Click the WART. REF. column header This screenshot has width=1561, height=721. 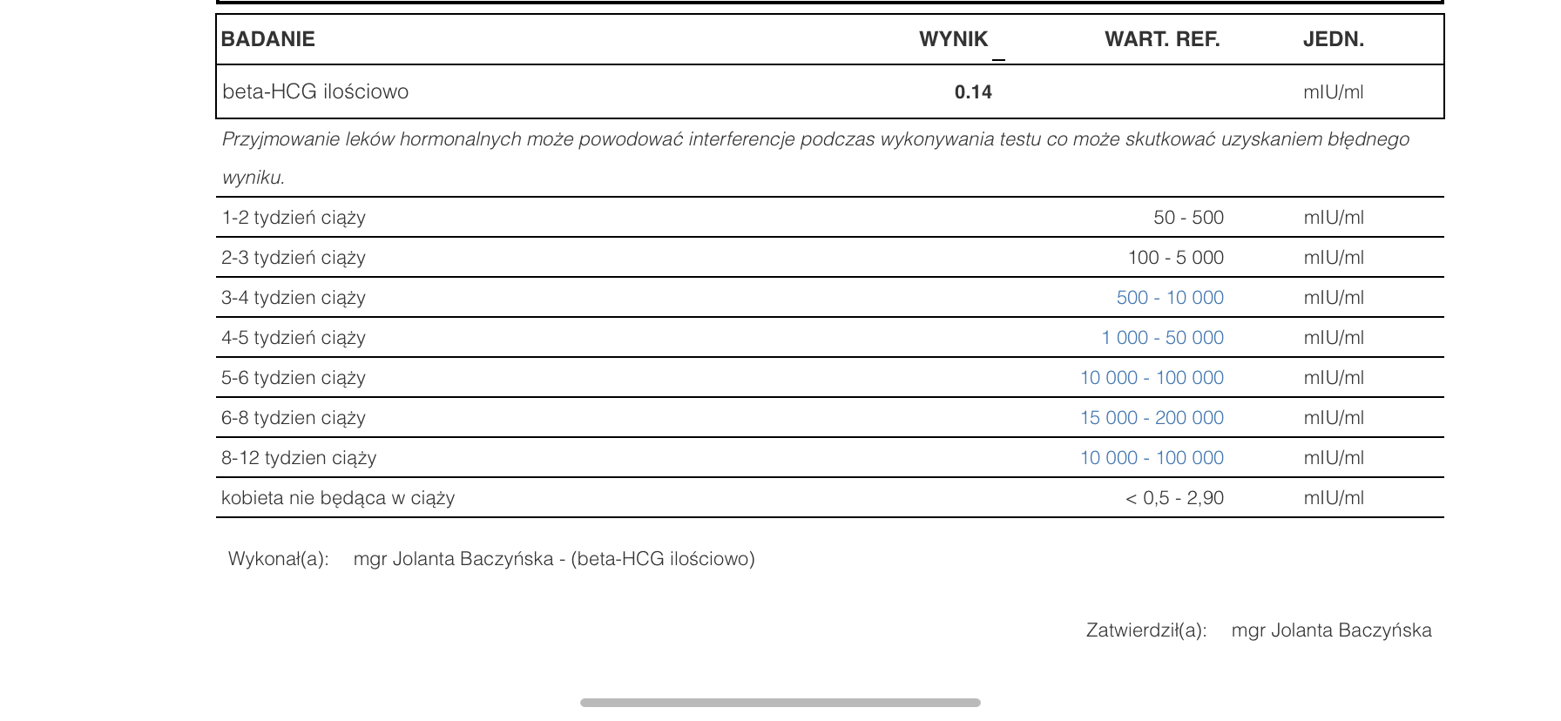click(1162, 39)
